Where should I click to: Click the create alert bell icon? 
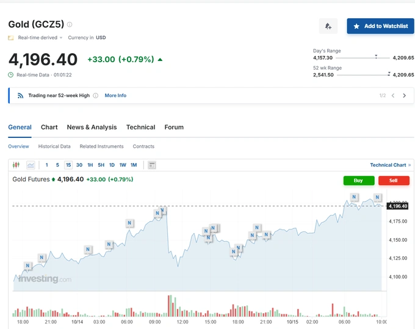point(328,26)
